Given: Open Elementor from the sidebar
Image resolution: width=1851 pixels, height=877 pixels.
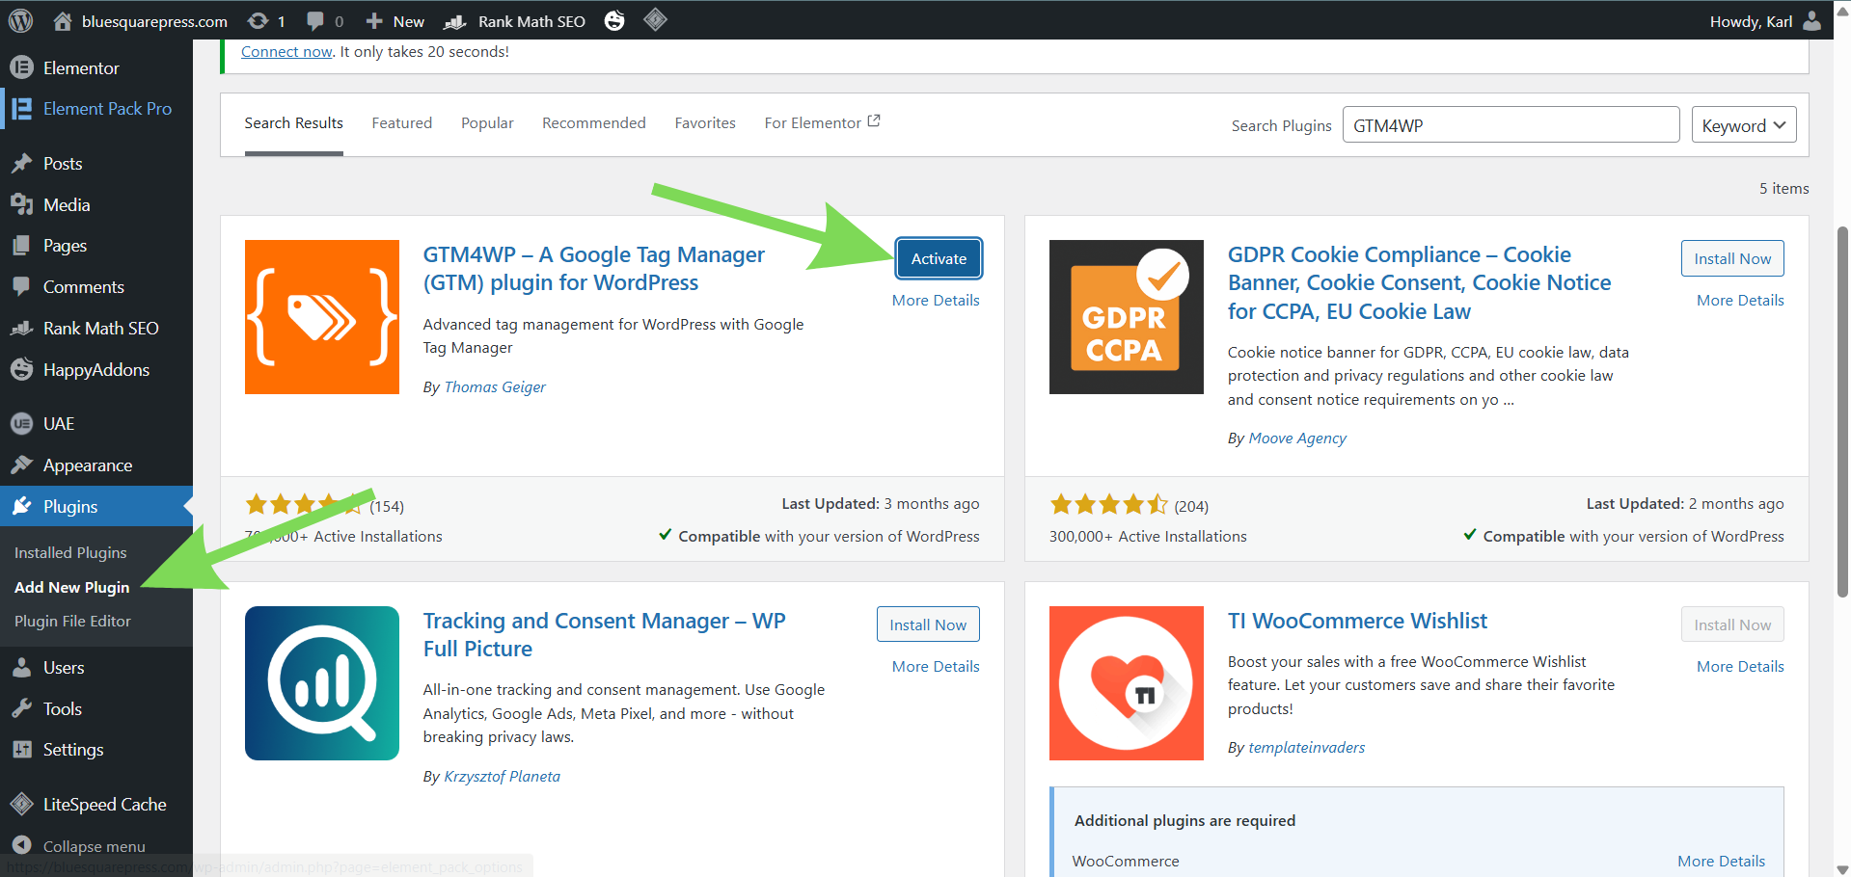Looking at the screenshot, I should [x=81, y=68].
